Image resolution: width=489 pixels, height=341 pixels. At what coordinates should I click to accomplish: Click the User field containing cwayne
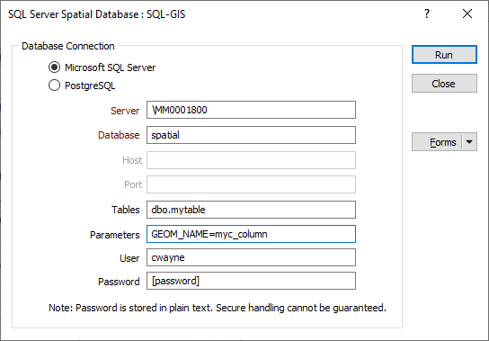point(251,257)
